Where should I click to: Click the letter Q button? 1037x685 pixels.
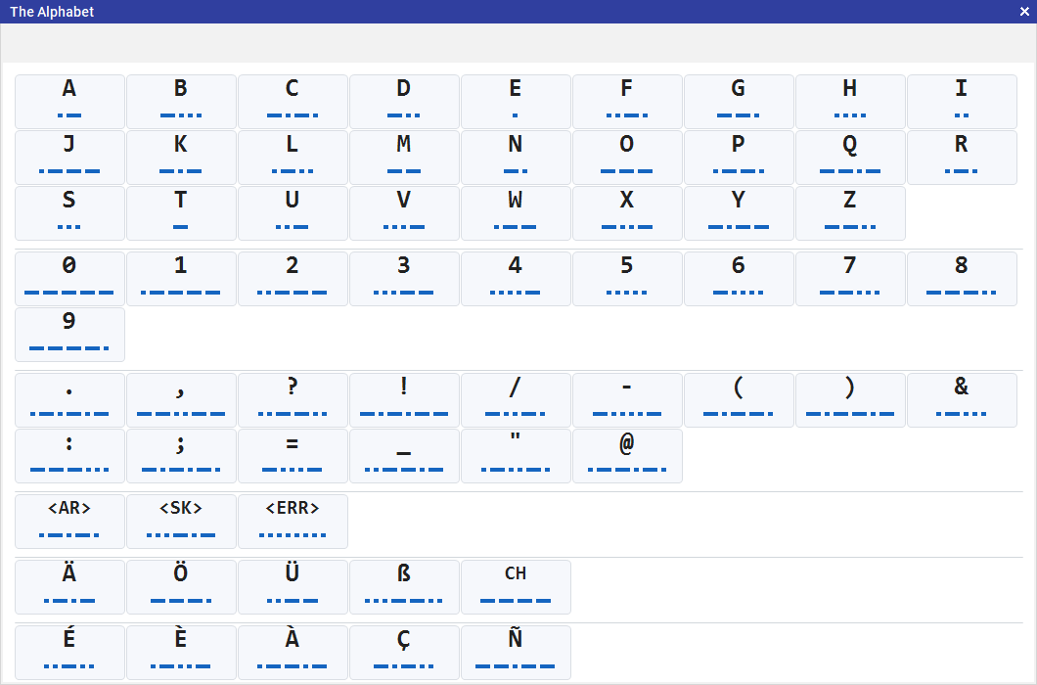[x=850, y=158]
